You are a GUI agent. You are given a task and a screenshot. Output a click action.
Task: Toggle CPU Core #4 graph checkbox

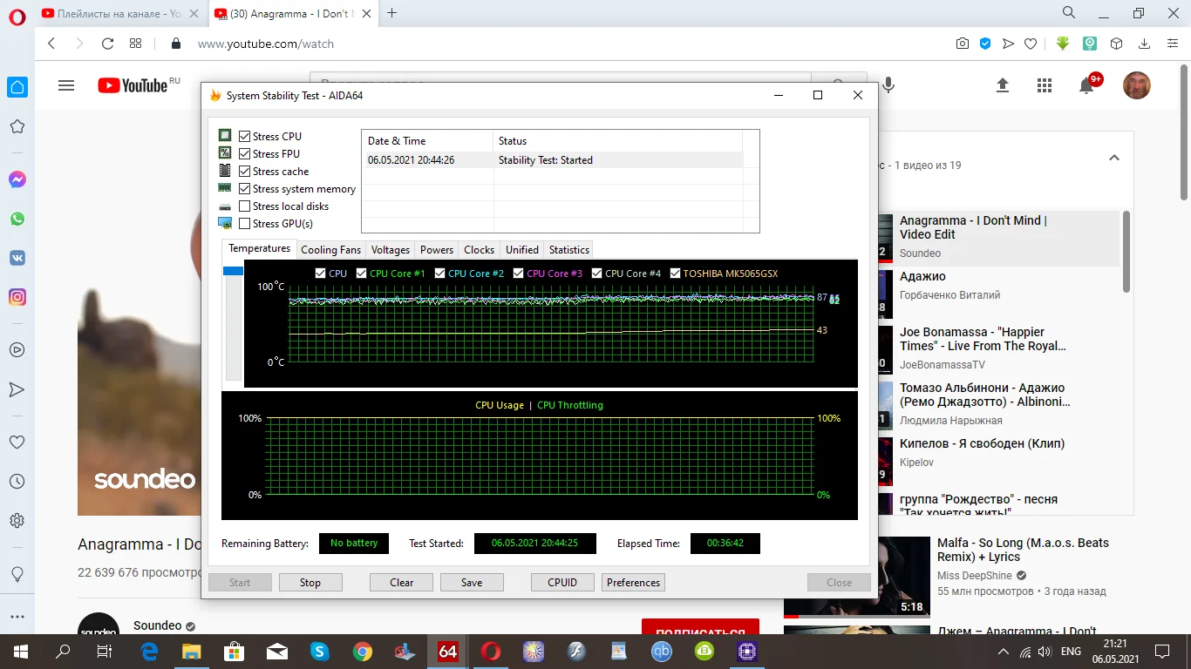pos(596,274)
